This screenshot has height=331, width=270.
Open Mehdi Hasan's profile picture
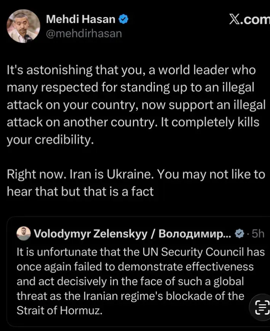tap(23, 26)
